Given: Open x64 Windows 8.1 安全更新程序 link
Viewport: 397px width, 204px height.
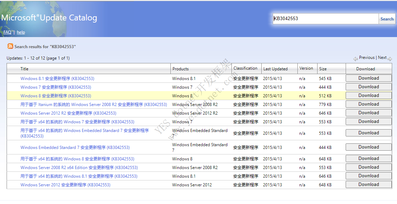Looking at the screenshot, I should click(79, 176).
